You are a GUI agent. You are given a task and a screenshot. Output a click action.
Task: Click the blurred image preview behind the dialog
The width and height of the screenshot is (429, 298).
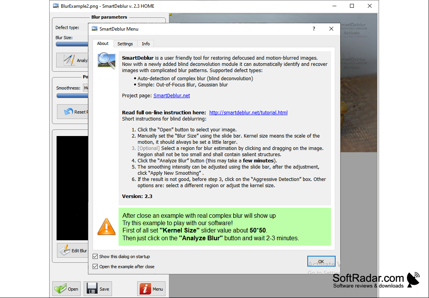(359, 83)
